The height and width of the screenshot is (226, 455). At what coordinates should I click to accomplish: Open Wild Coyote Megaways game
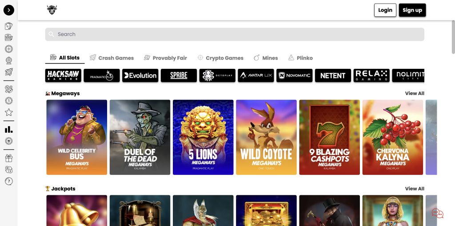267,137
